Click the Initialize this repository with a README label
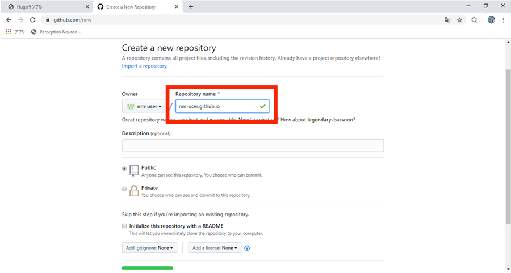 pos(177,226)
